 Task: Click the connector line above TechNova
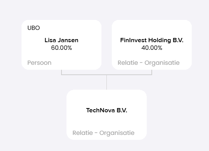[x=107, y=82]
